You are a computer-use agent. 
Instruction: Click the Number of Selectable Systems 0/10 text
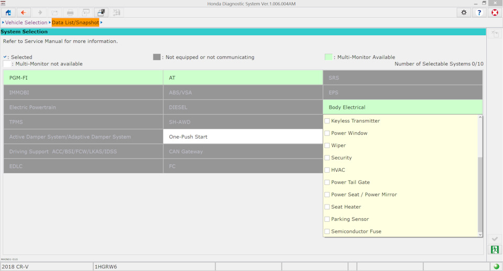pos(439,64)
